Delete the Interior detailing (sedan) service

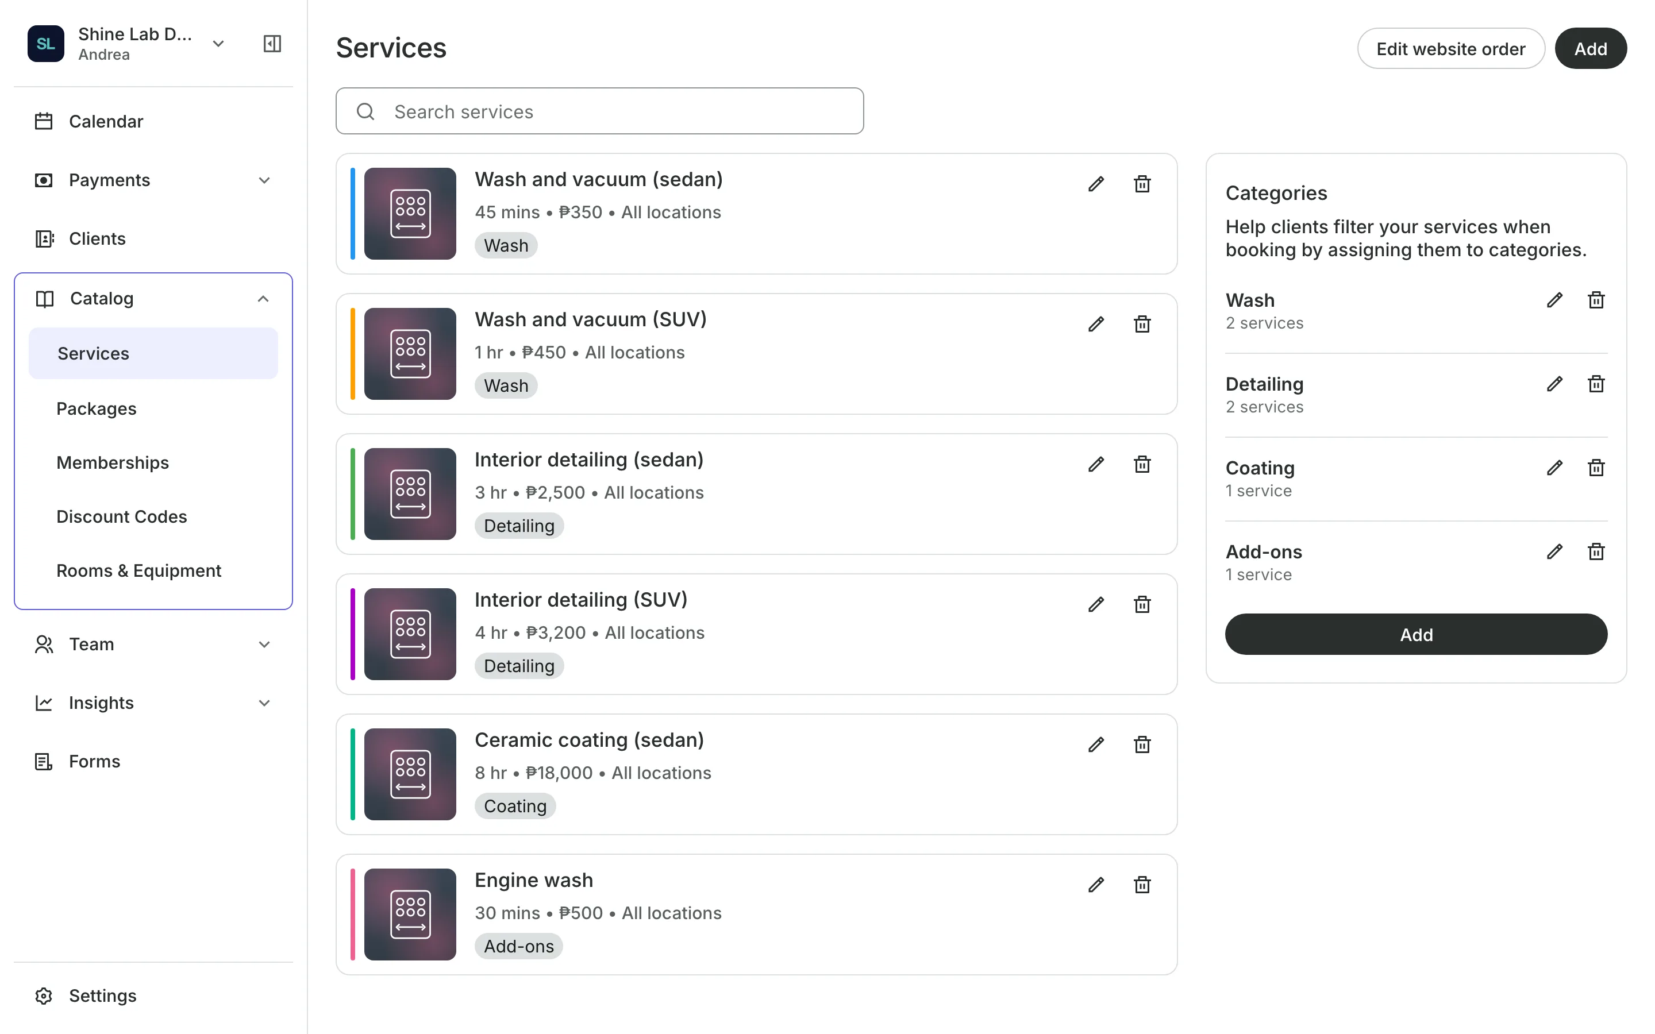[x=1142, y=464]
